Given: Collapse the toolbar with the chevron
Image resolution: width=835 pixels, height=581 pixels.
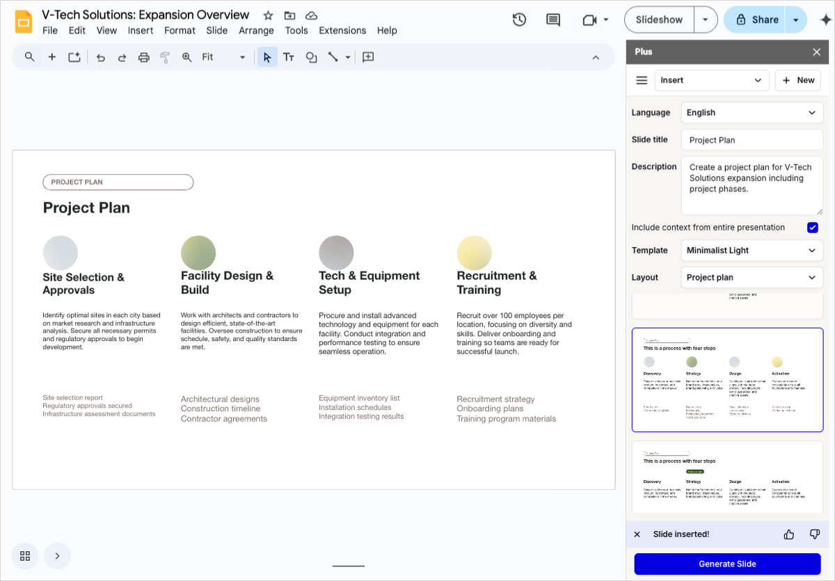Looking at the screenshot, I should pos(596,58).
